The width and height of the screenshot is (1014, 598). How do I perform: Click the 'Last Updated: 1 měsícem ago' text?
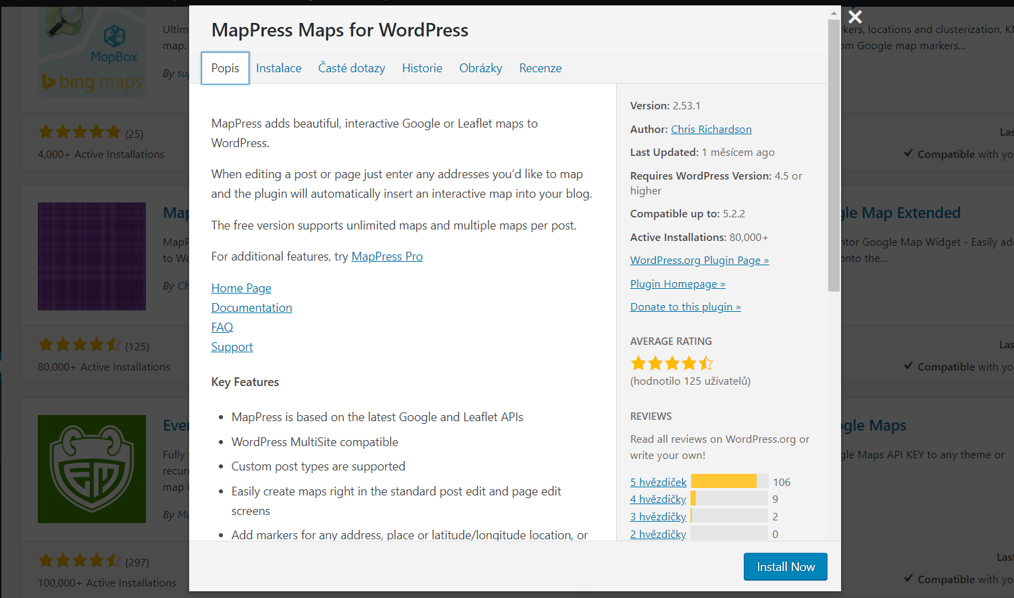click(x=703, y=153)
